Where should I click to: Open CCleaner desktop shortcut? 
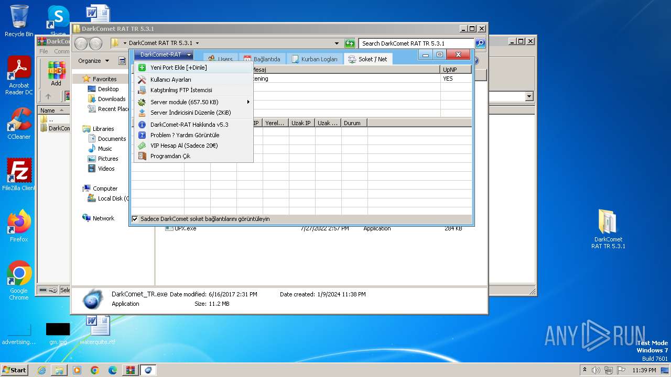click(x=19, y=124)
